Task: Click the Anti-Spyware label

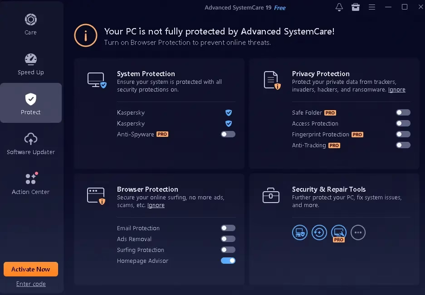Action: tap(135, 135)
